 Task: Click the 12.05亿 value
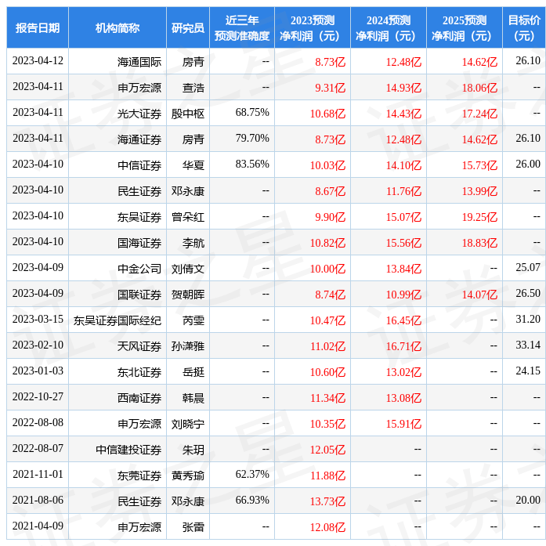pyautogui.click(x=327, y=450)
